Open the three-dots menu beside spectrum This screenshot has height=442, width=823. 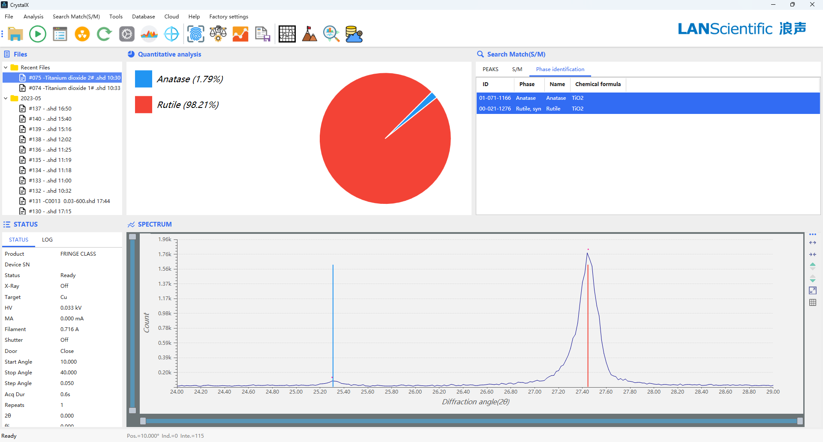(x=813, y=234)
